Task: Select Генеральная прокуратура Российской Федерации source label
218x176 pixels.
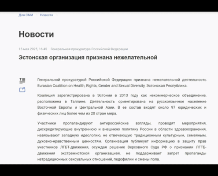Action: click(89, 49)
